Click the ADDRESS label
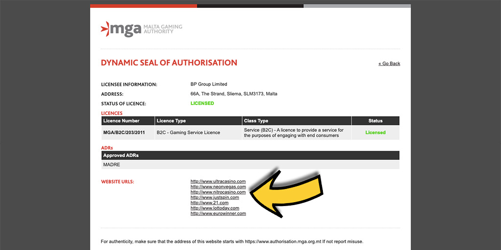 (x=112, y=94)
